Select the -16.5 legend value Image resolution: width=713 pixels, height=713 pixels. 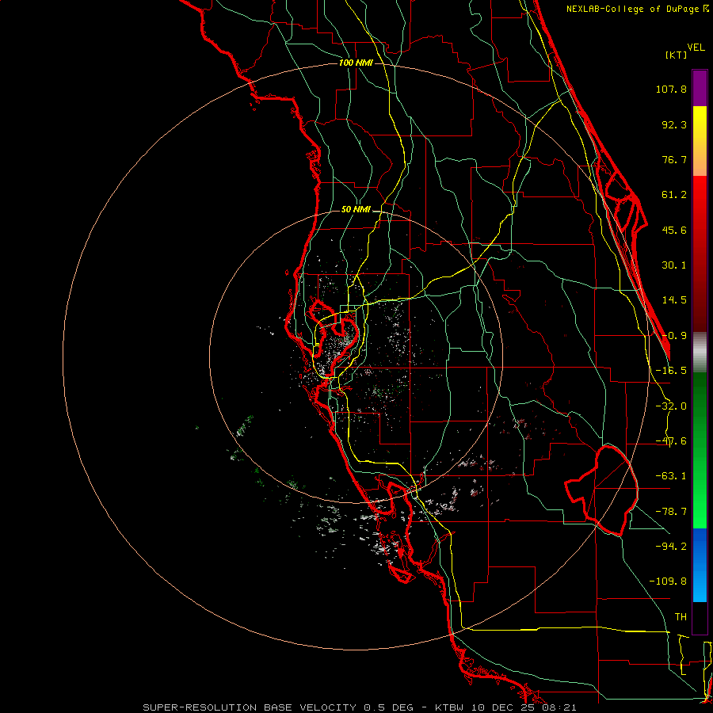[671, 371]
